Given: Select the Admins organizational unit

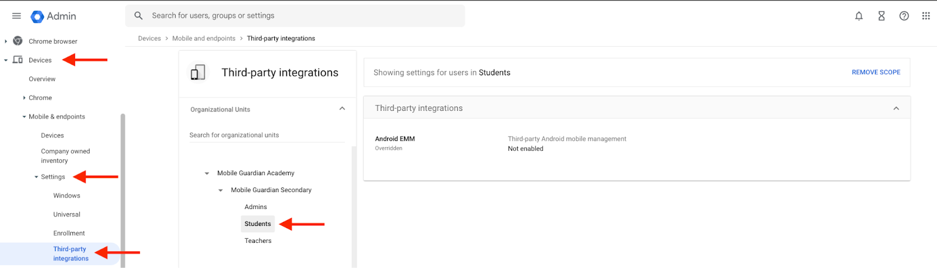Looking at the screenshot, I should point(255,207).
